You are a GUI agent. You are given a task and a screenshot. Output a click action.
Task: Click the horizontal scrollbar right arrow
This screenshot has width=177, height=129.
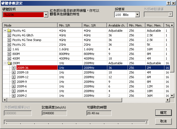(168, 100)
